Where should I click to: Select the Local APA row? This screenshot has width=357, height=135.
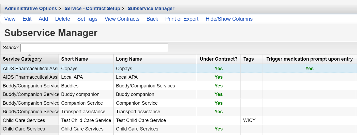coord(178,77)
